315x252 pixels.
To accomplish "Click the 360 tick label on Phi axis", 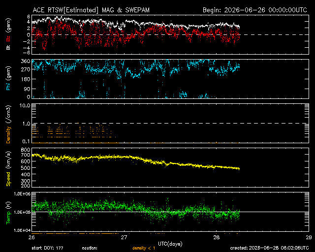I will tap(26, 61).
